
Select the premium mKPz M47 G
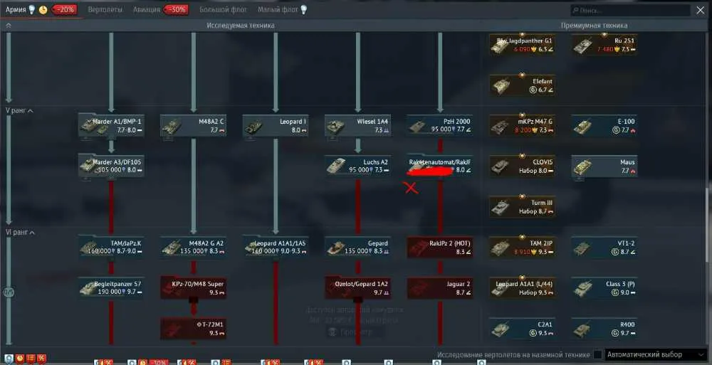pyautogui.click(x=522, y=126)
